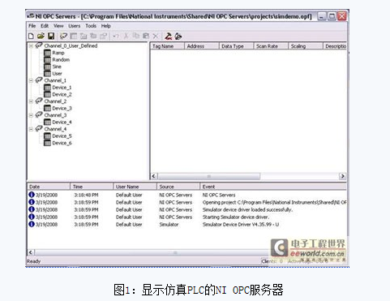Select the Simulator Device Driver log entry
390x301 pixels.
[186, 225]
